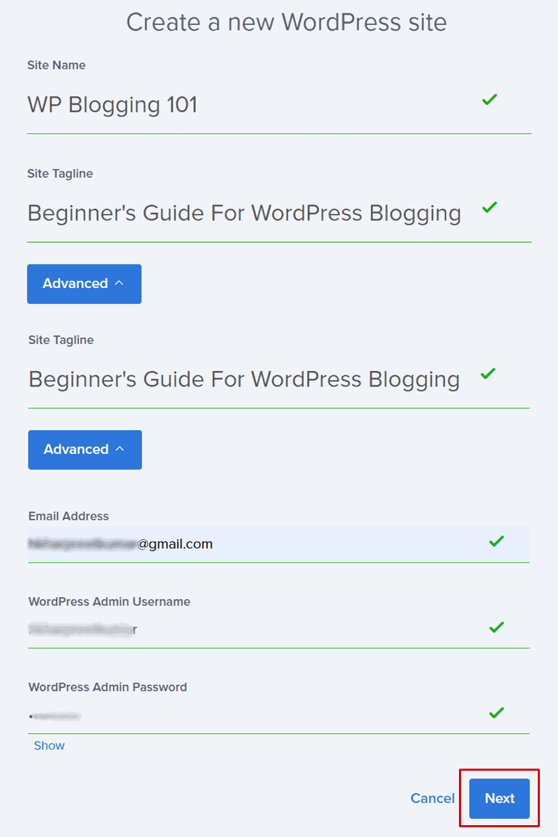Cancel the new WordPress site creation

point(432,799)
